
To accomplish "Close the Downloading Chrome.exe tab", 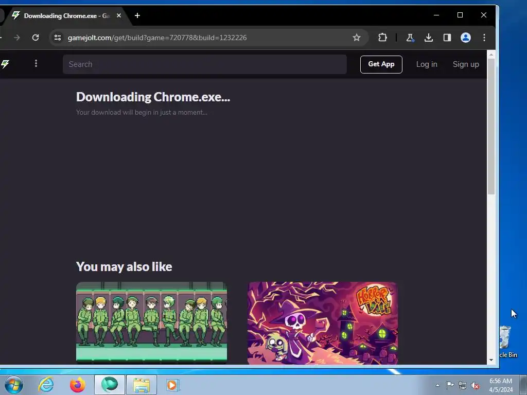I will click(x=119, y=15).
